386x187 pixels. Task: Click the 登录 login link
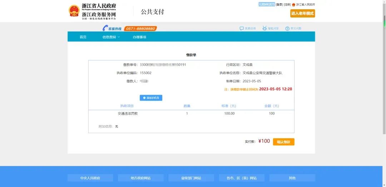pos(279,4)
